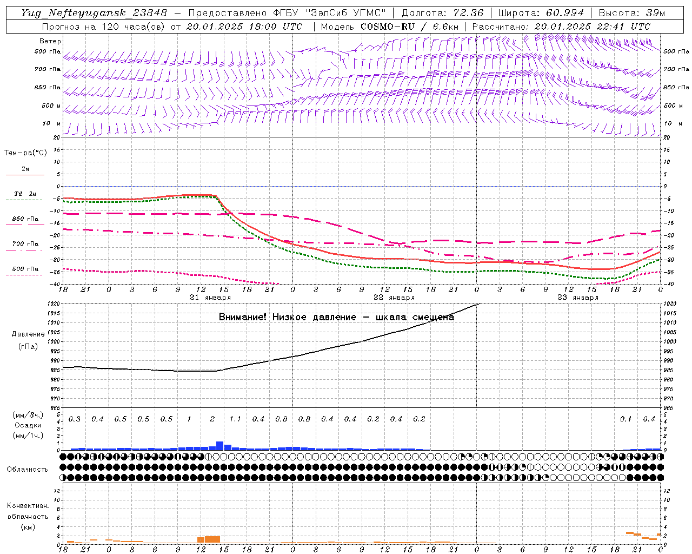The width and height of the screenshot is (692, 554).
Task: Click the Давление pressure panel label
Action: [28, 334]
